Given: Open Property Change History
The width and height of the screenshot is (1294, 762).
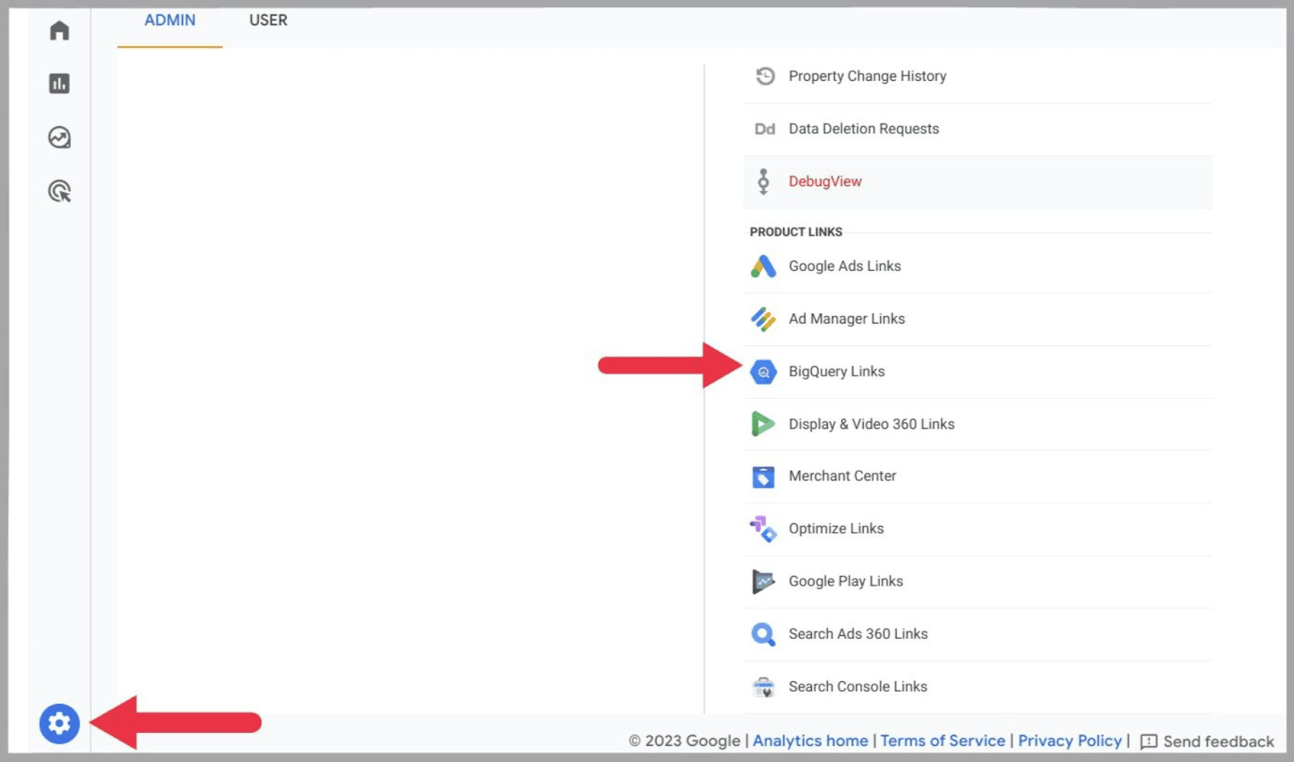Looking at the screenshot, I should tap(867, 75).
